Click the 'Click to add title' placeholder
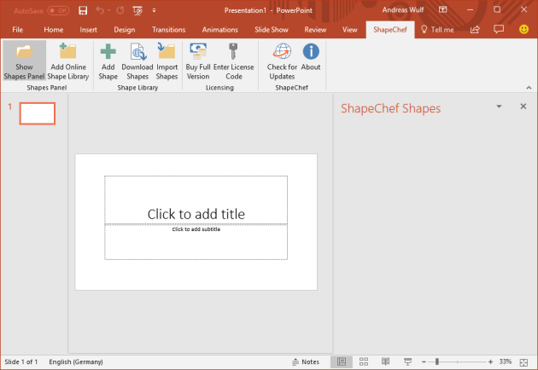This screenshot has height=370, width=538. click(196, 200)
